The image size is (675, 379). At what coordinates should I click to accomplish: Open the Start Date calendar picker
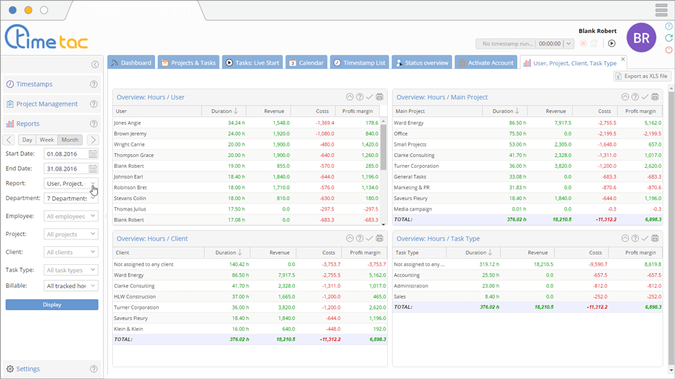pyautogui.click(x=93, y=154)
